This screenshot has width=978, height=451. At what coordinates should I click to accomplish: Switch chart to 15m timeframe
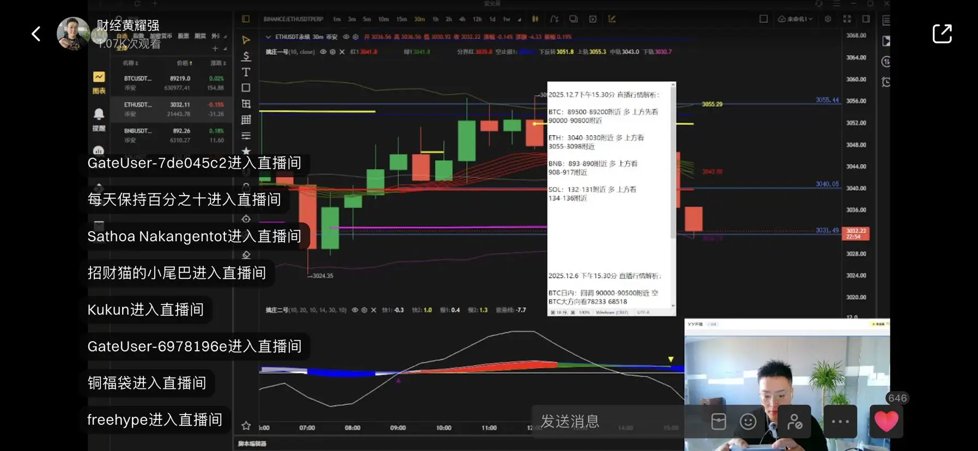402,19
